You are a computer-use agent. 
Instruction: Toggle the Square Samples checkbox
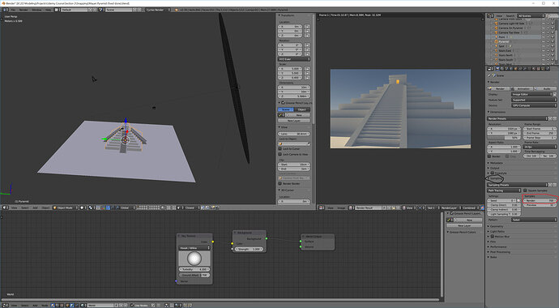click(525, 190)
